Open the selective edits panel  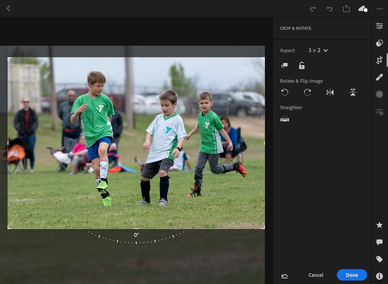click(x=379, y=112)
